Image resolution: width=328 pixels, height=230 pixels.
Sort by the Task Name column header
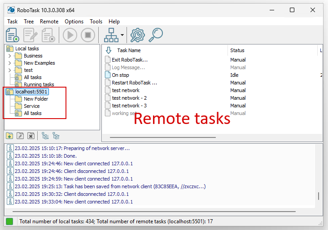coord(129,50)
